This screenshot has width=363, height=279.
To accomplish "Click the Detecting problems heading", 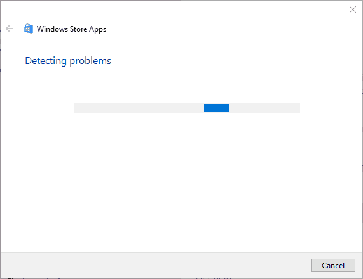I will pos(68,61).
